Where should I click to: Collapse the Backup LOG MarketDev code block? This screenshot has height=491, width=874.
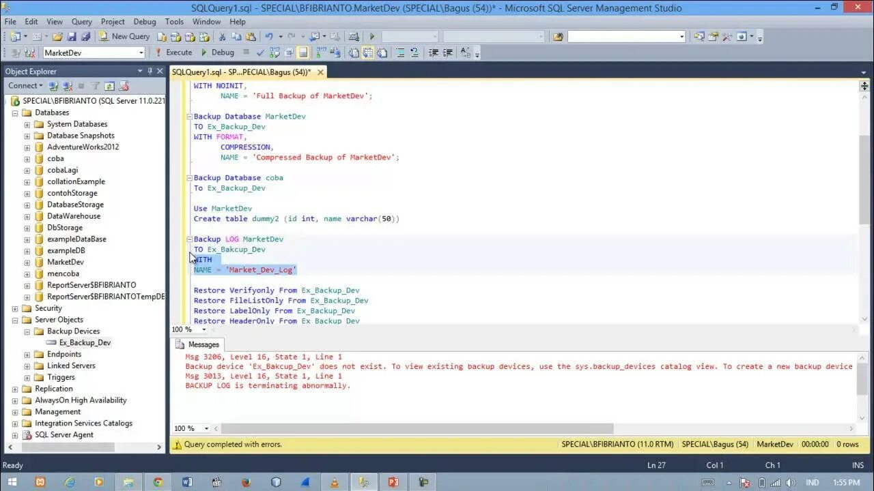tap(190, 239)
